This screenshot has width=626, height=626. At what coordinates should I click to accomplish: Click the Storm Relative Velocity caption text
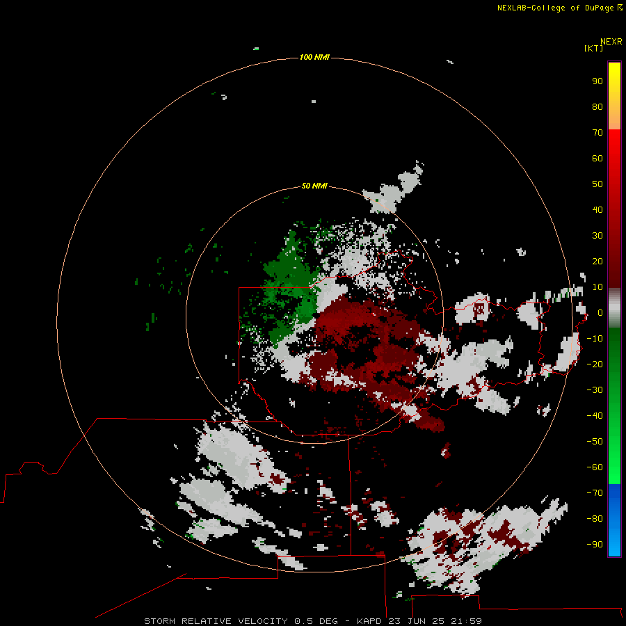[313, 621]
